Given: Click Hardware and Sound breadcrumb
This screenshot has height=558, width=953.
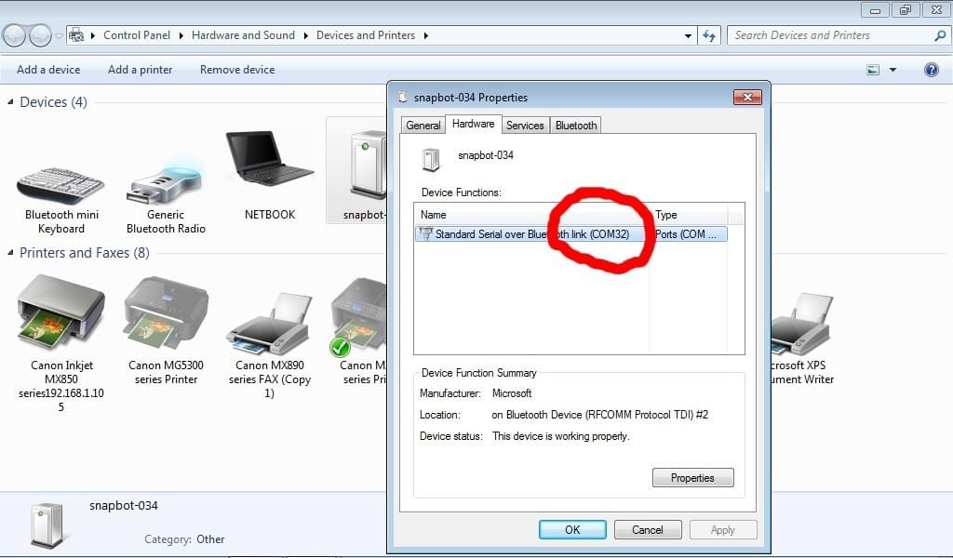Looking at the screenshot, I should (243, 35).
